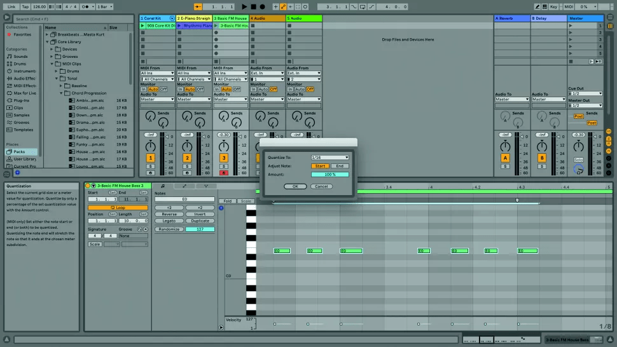
Task: Stop playback with the Stop button
Action: tap(253, 6)
